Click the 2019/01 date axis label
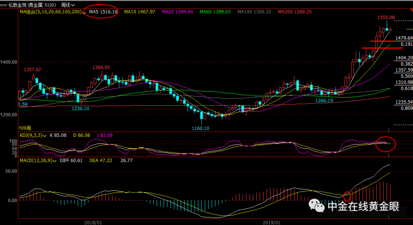This screenshot has width=413, height=225. coord(272,223)
